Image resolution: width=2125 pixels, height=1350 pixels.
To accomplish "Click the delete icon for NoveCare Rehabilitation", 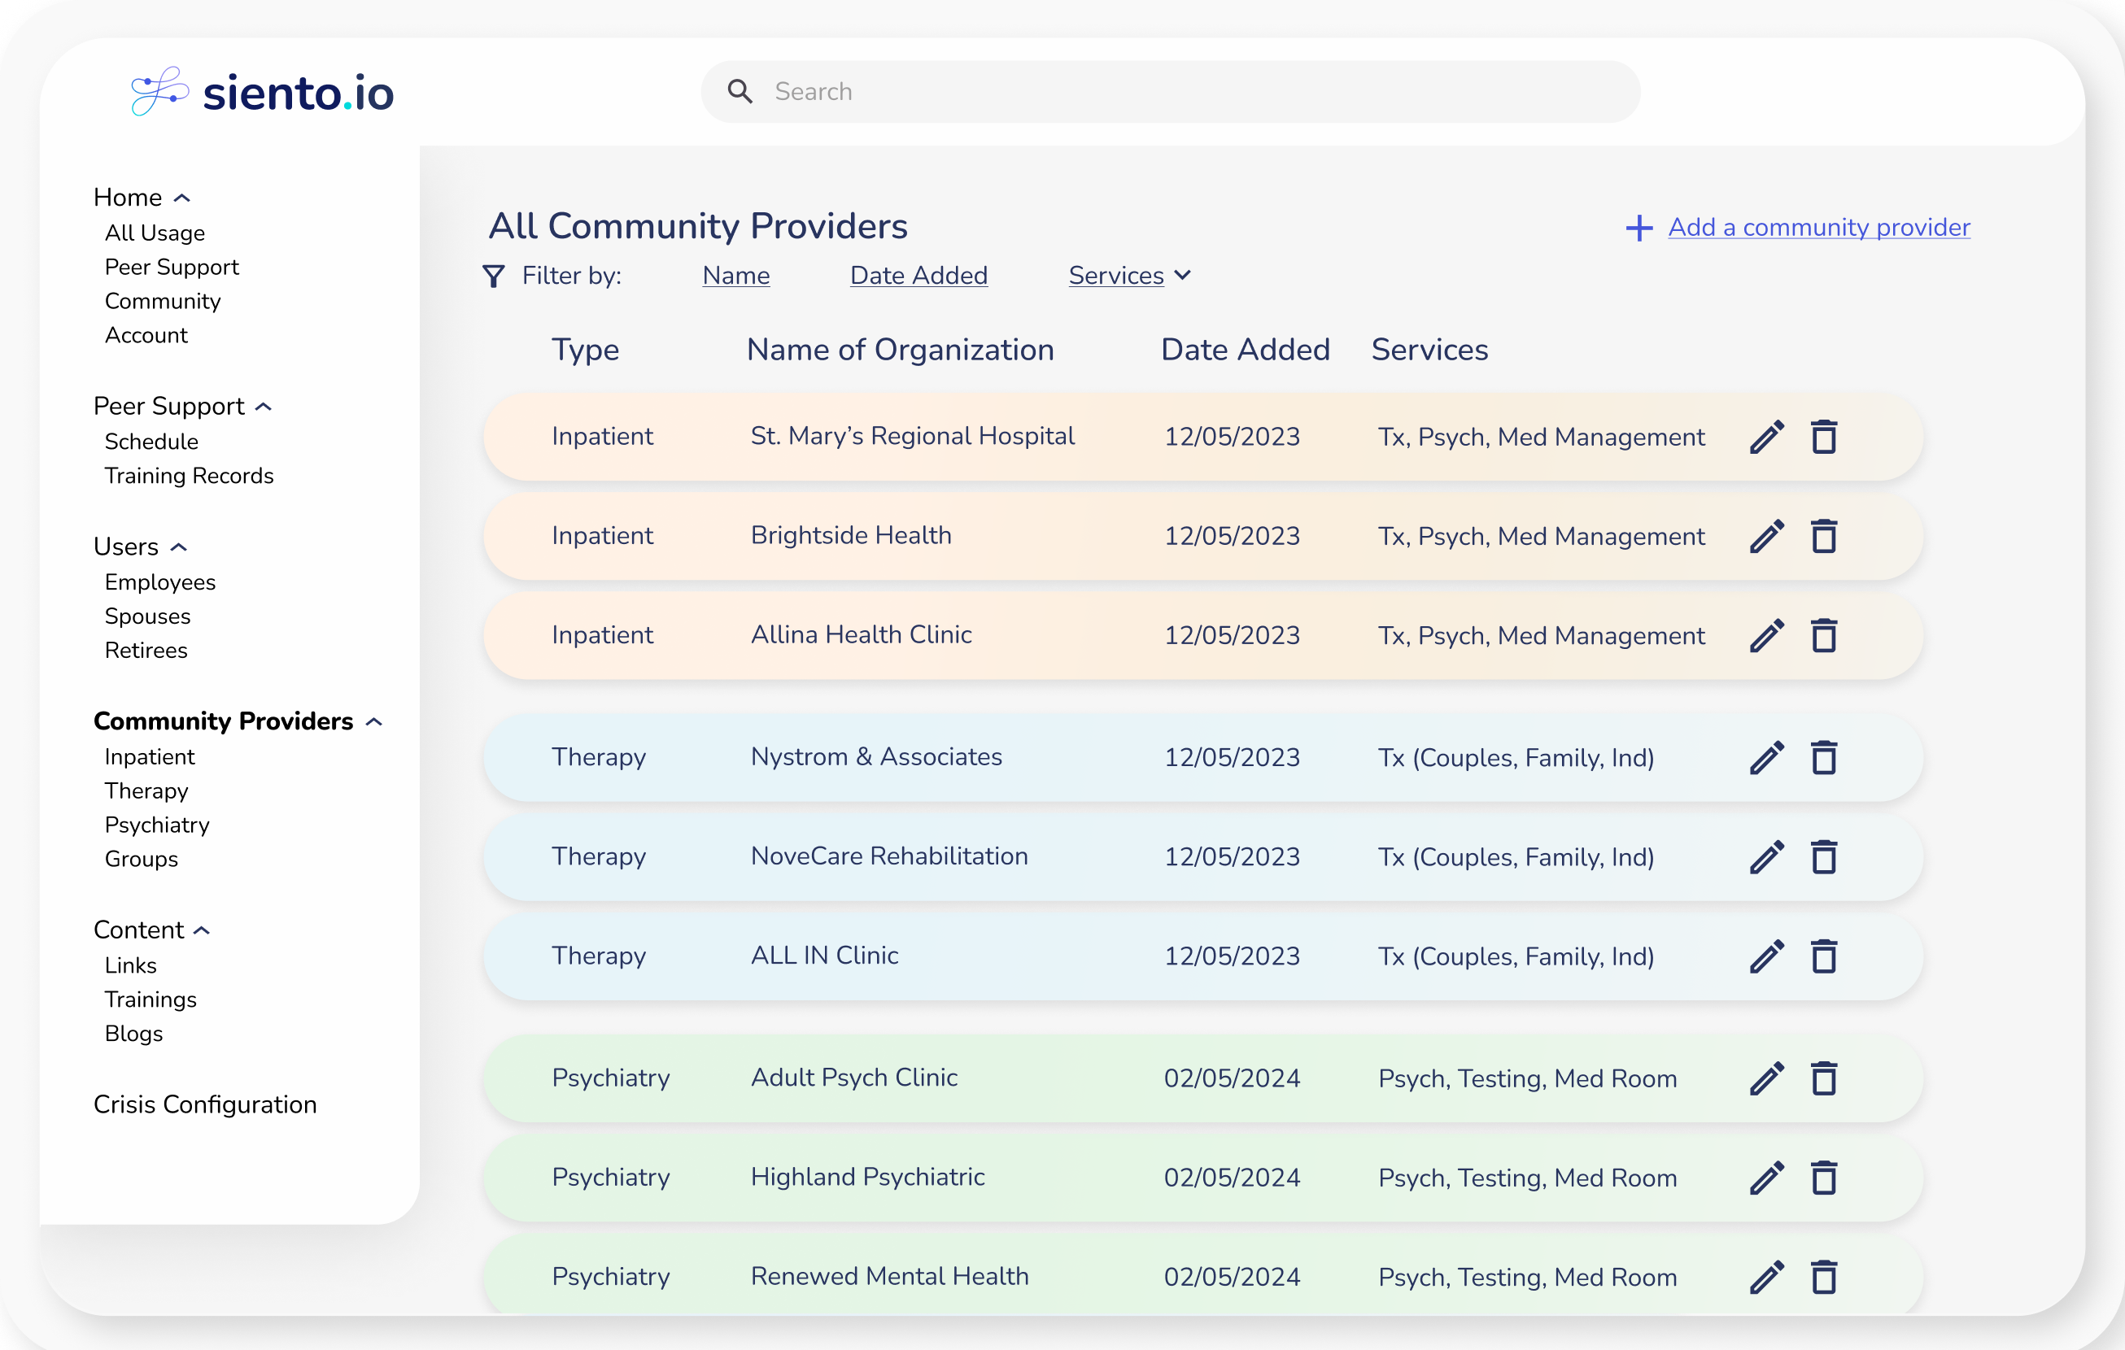I will pos(1825,856).
